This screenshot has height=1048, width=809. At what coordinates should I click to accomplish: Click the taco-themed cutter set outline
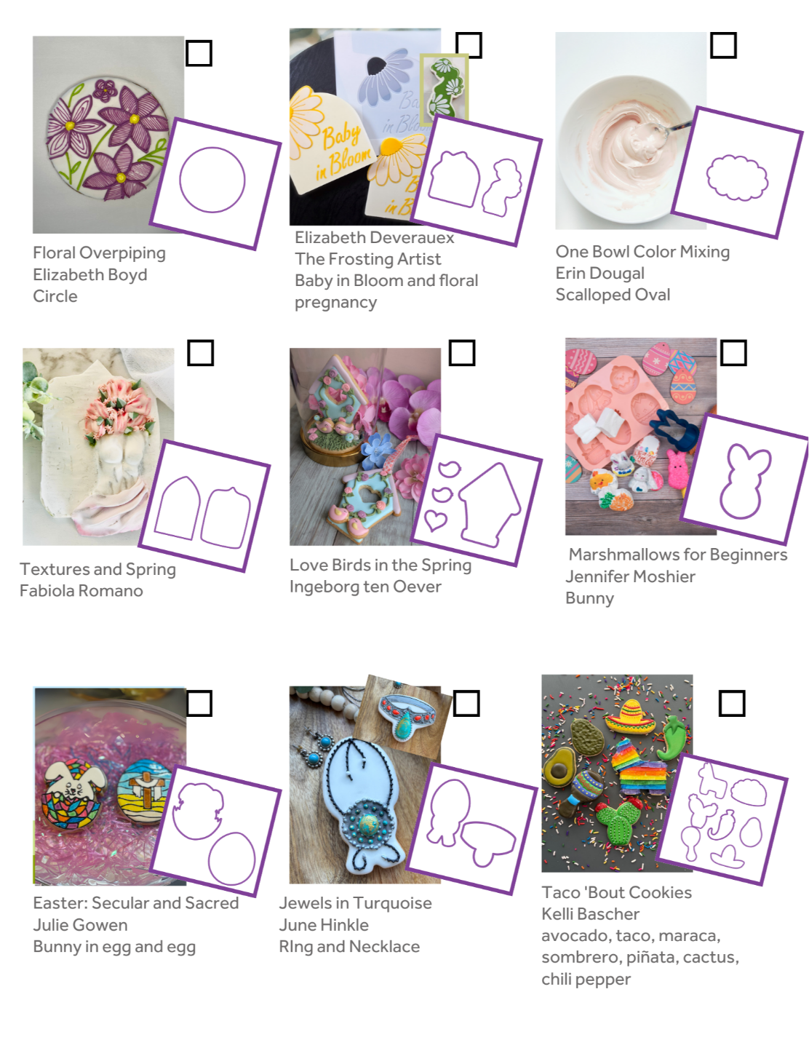pyautogui.click(x=723, y=820)
